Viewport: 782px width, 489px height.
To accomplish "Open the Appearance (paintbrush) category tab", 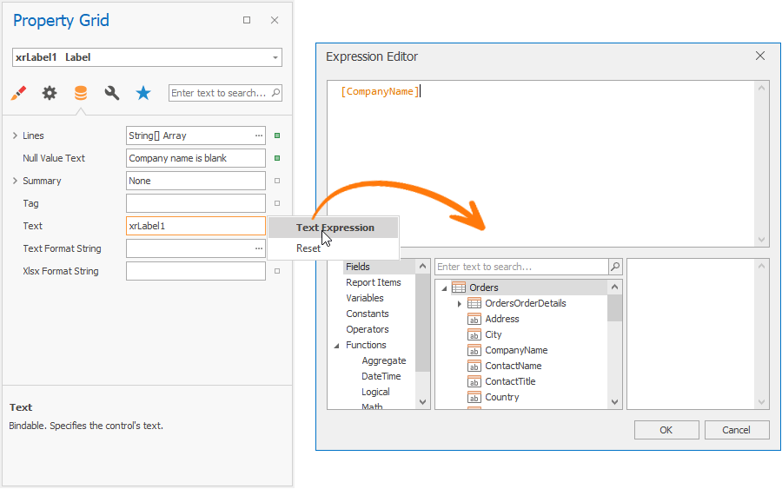I will point(18,93).
